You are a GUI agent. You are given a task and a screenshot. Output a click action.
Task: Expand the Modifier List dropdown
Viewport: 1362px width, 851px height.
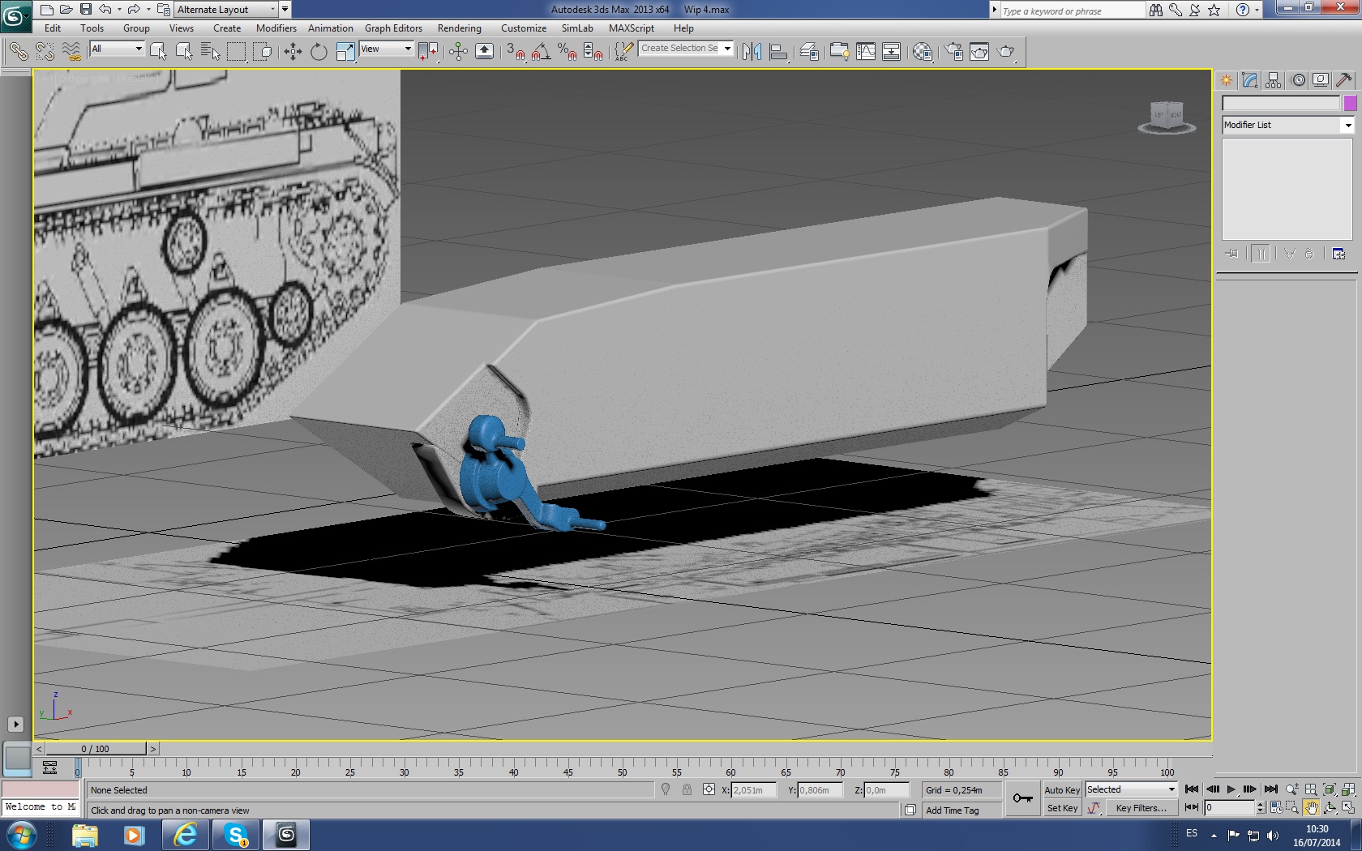(x=1347, y=125)
